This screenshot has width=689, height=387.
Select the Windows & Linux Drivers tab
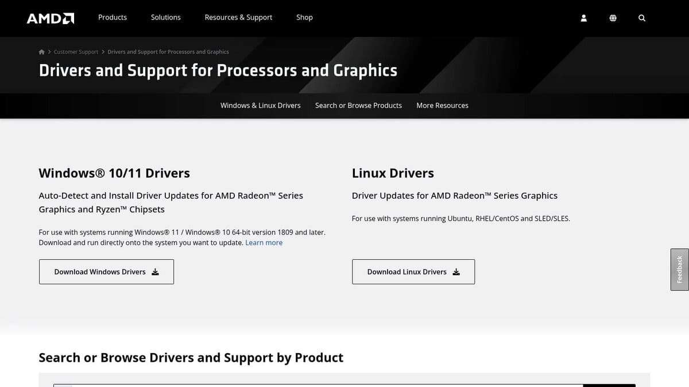(260, 105)
